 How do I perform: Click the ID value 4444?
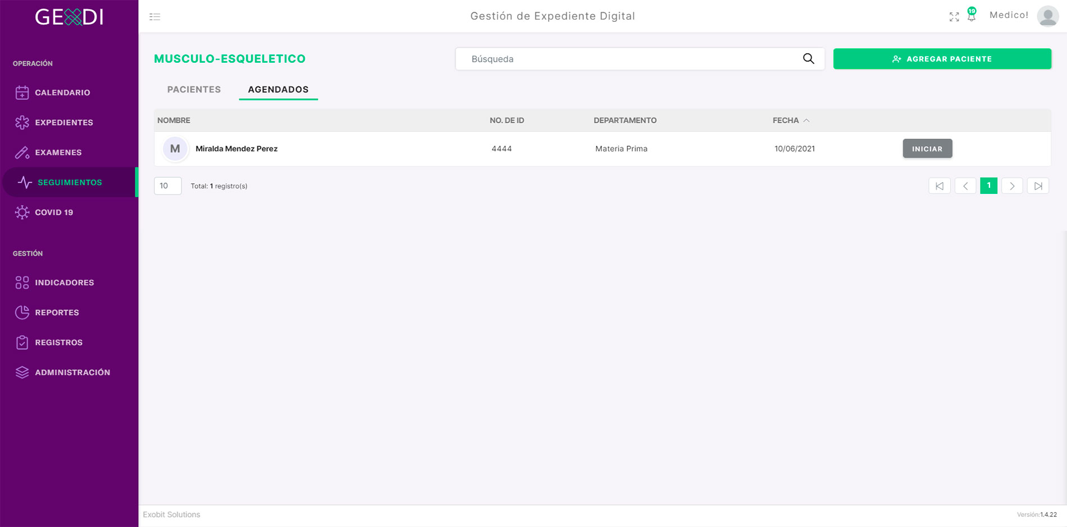point(501,149)
